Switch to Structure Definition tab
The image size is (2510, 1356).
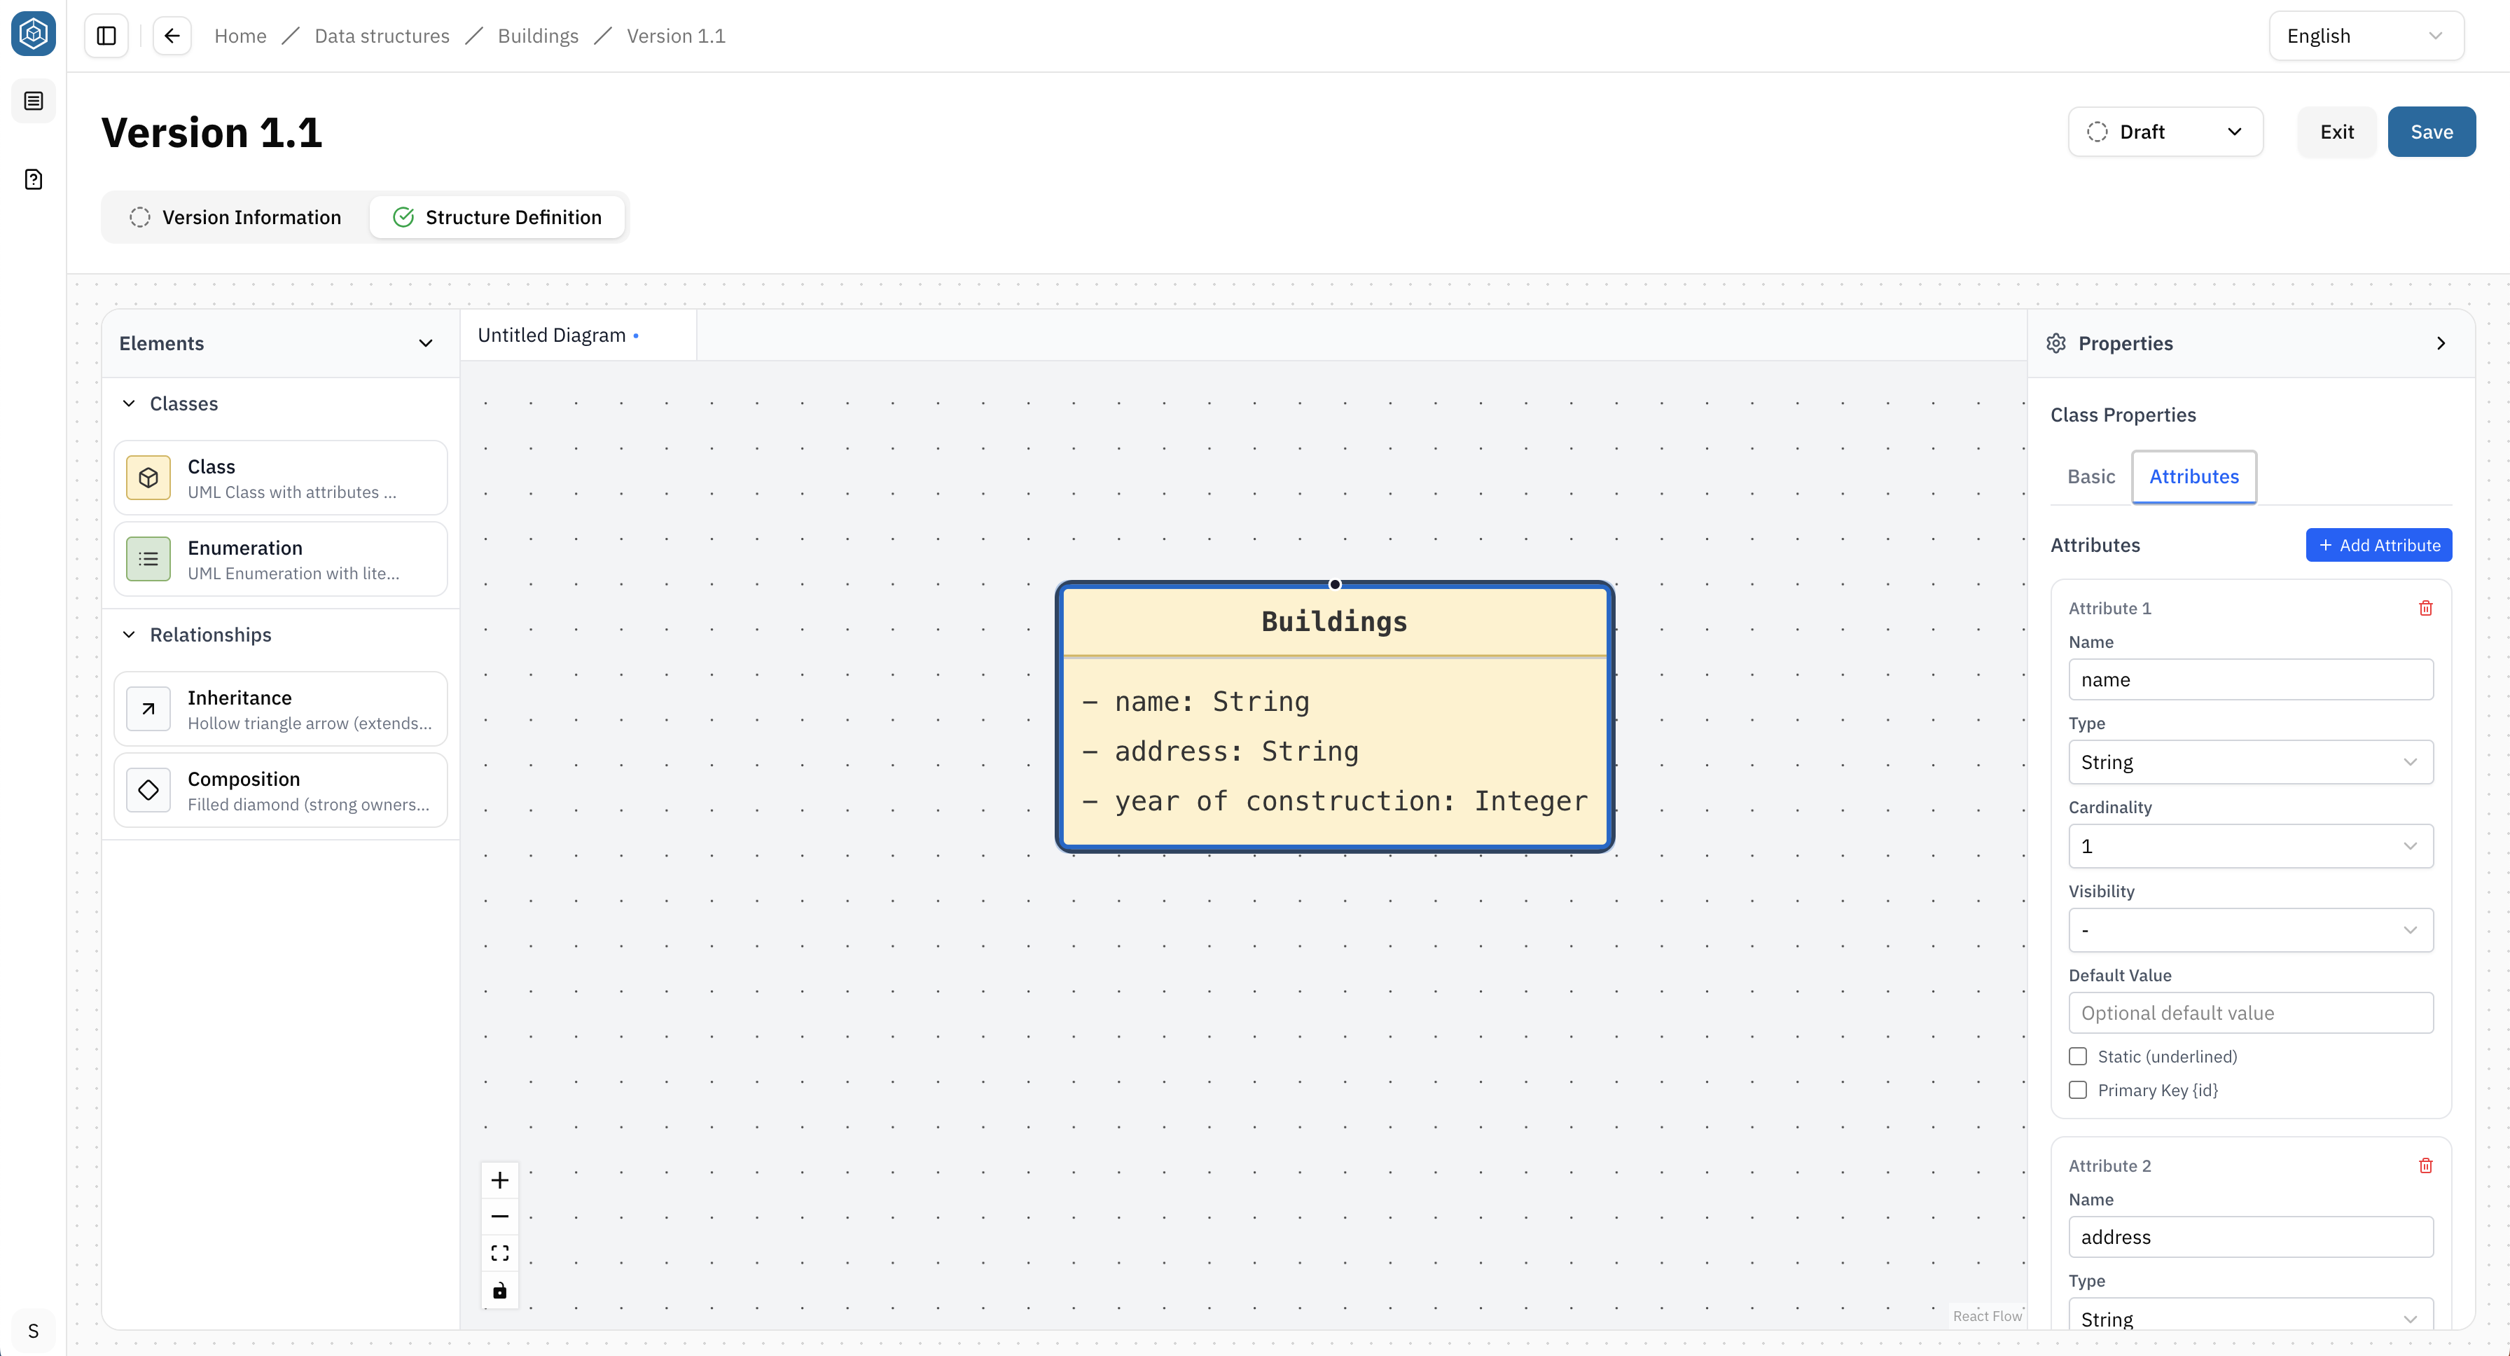click(497, 217)
